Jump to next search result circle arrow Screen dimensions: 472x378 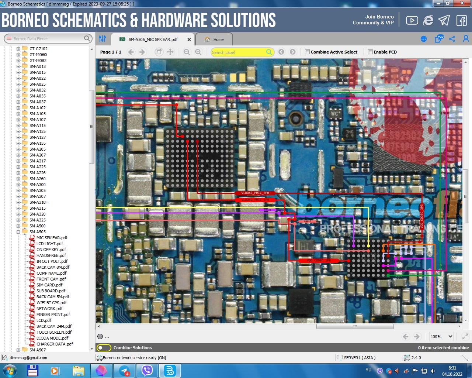(x=293, y=52)
